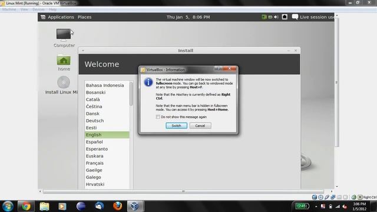The height and width of the screenshot is (212, 377).
Task: Select English in language list
Action: [x=107, y=135]
